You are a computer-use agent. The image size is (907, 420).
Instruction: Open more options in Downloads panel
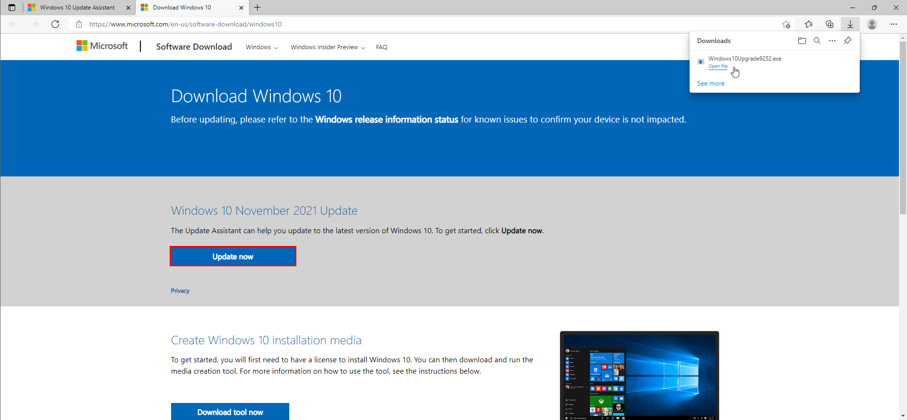pos(832,41)
